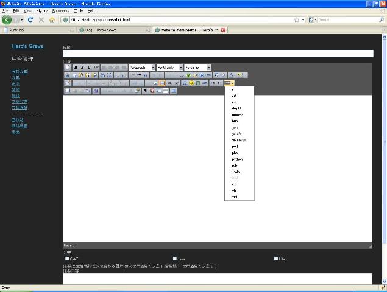Show paragraph marks using the pilcrow icon
This screenshot has height=292, width=387.
(x=146, y=91)
